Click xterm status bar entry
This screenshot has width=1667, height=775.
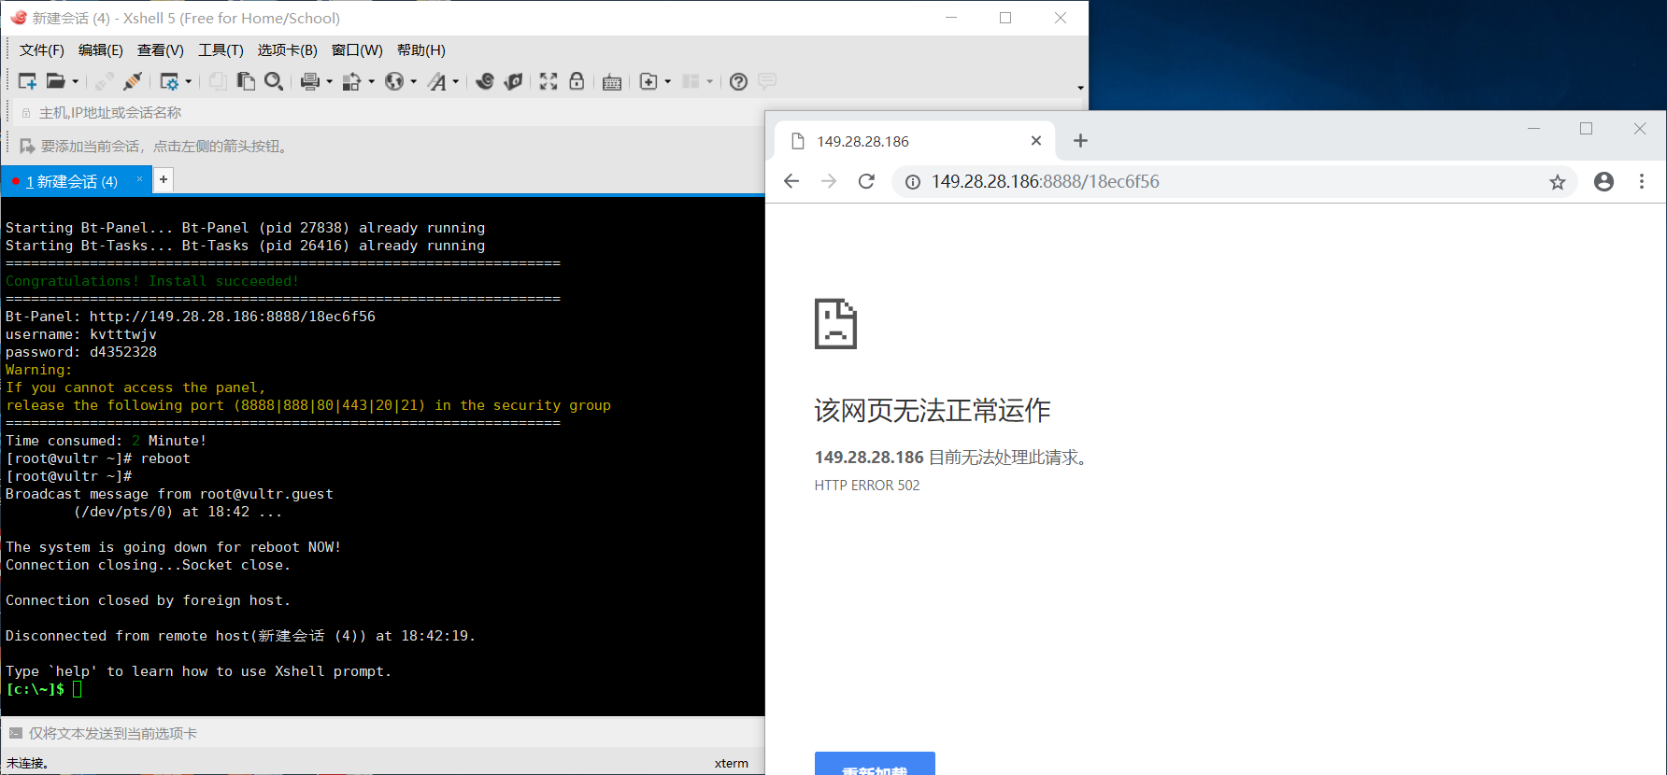click(732, 763)
